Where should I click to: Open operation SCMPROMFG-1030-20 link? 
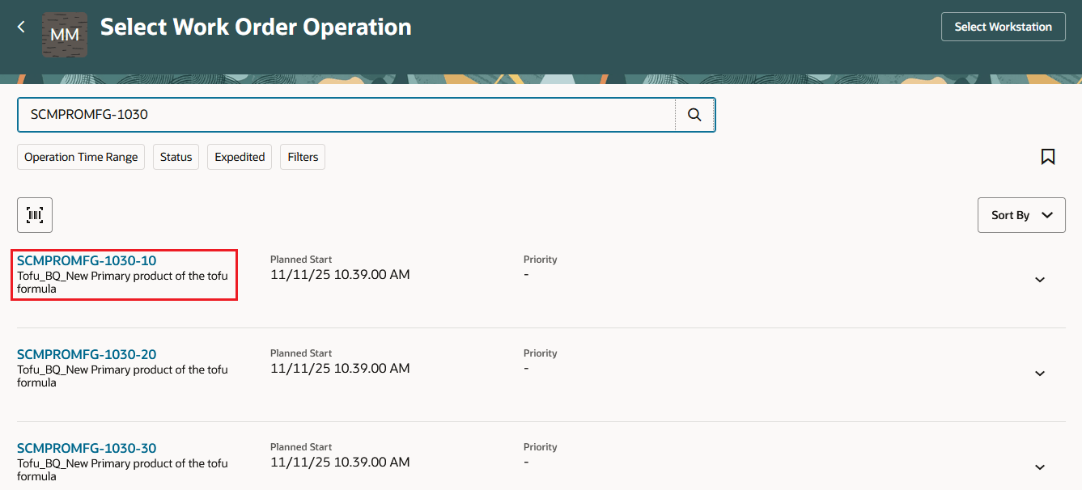coord(87,353)
